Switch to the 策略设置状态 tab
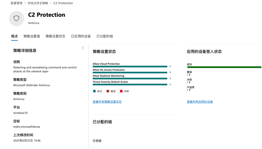The image size is (262, 149). coord(55,36)
